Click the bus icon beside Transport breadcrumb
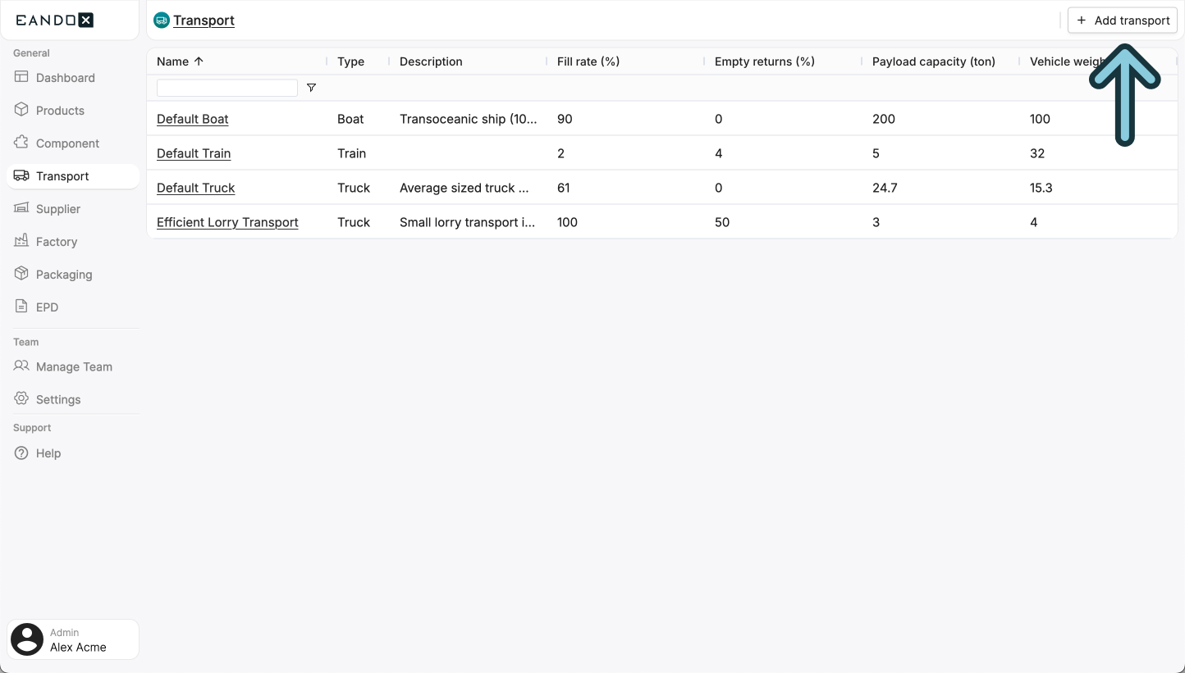 tap(161, 19)
